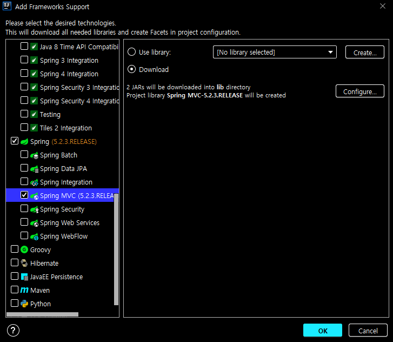Check the Spring 4 Integration checkbox
Viewport: 393px width, 342px height.
24,73
